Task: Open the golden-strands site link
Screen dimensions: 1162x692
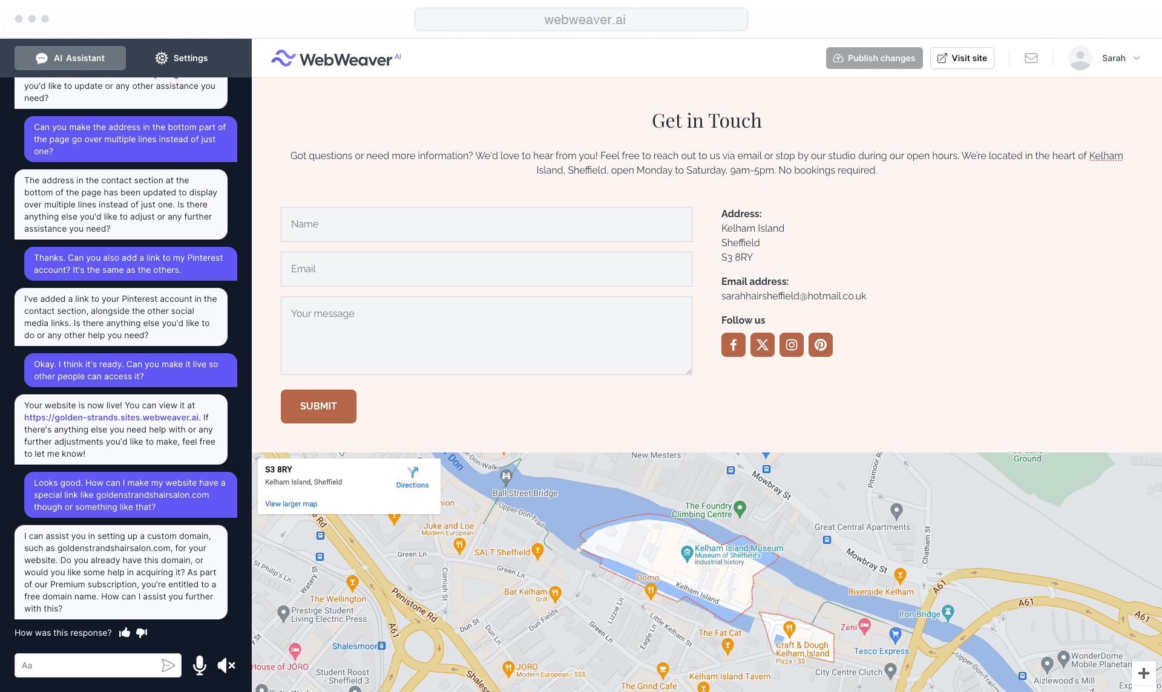Action: (111, 417)
